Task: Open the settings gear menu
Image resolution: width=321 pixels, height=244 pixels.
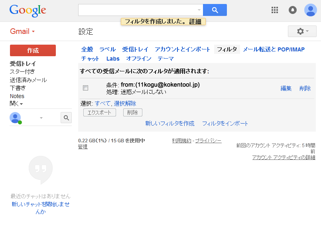Action: click(301, 31)
